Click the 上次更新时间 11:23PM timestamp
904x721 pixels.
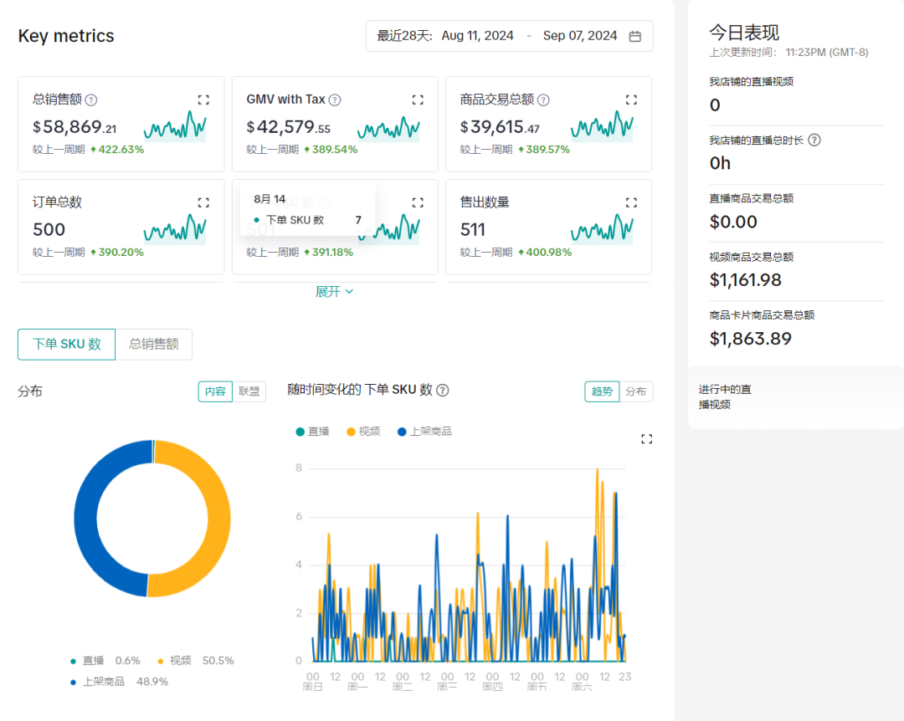(788, 53)
